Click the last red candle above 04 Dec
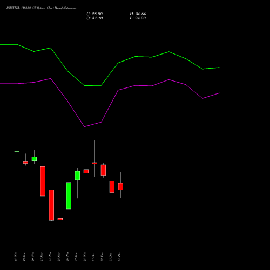270x270 pixels. click(120, 186)
